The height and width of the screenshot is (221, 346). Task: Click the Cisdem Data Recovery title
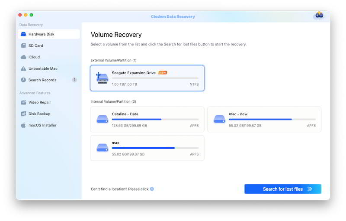[x=173, y=16]
